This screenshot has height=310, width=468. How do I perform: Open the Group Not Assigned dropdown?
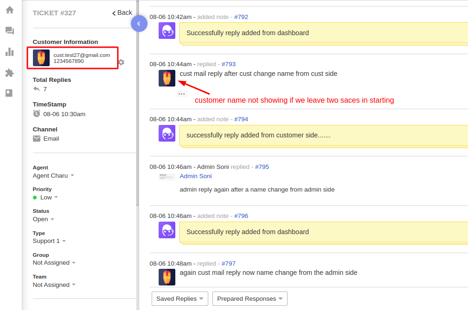pyautogui.click(x=54, y=263)
